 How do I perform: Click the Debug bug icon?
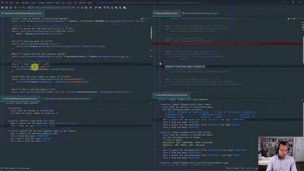pos(82,8)
